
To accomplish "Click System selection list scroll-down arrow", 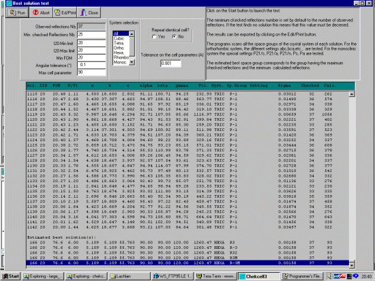I will point(132,63).
